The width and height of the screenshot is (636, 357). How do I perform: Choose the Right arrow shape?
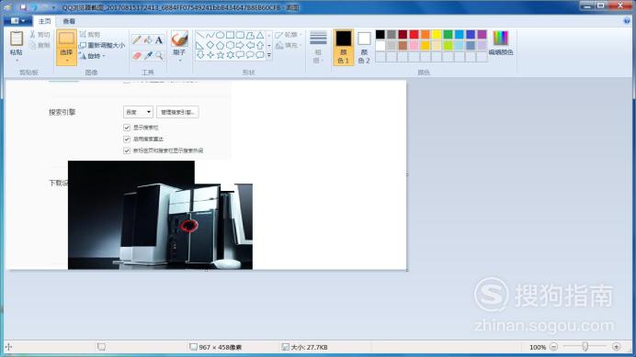240,45
